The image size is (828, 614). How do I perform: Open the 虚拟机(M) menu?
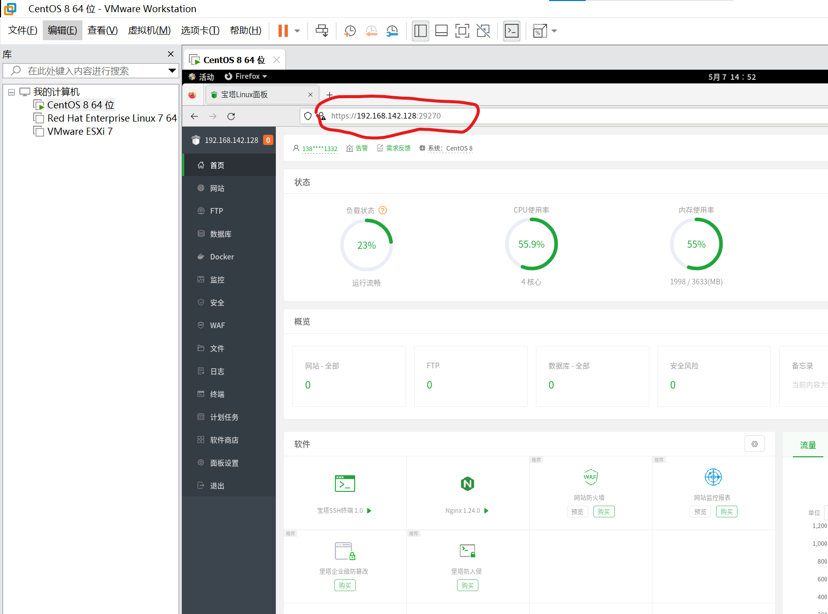pos(149,31)
